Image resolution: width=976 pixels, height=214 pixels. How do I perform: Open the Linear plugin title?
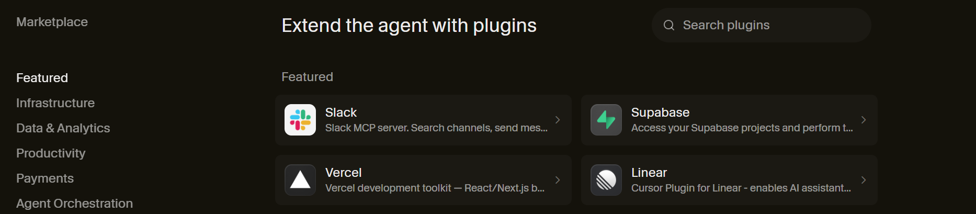click(649, 173)
